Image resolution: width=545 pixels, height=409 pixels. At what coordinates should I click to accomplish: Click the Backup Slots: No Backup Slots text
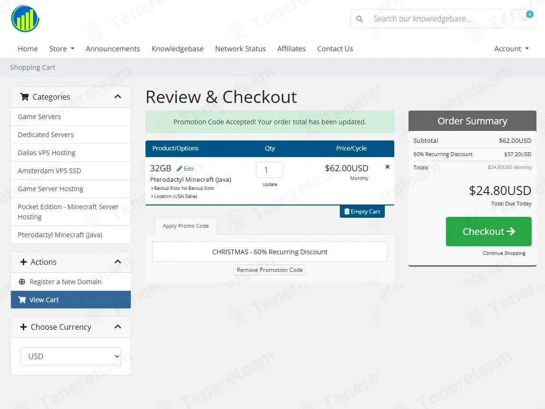tap(182, 188)
